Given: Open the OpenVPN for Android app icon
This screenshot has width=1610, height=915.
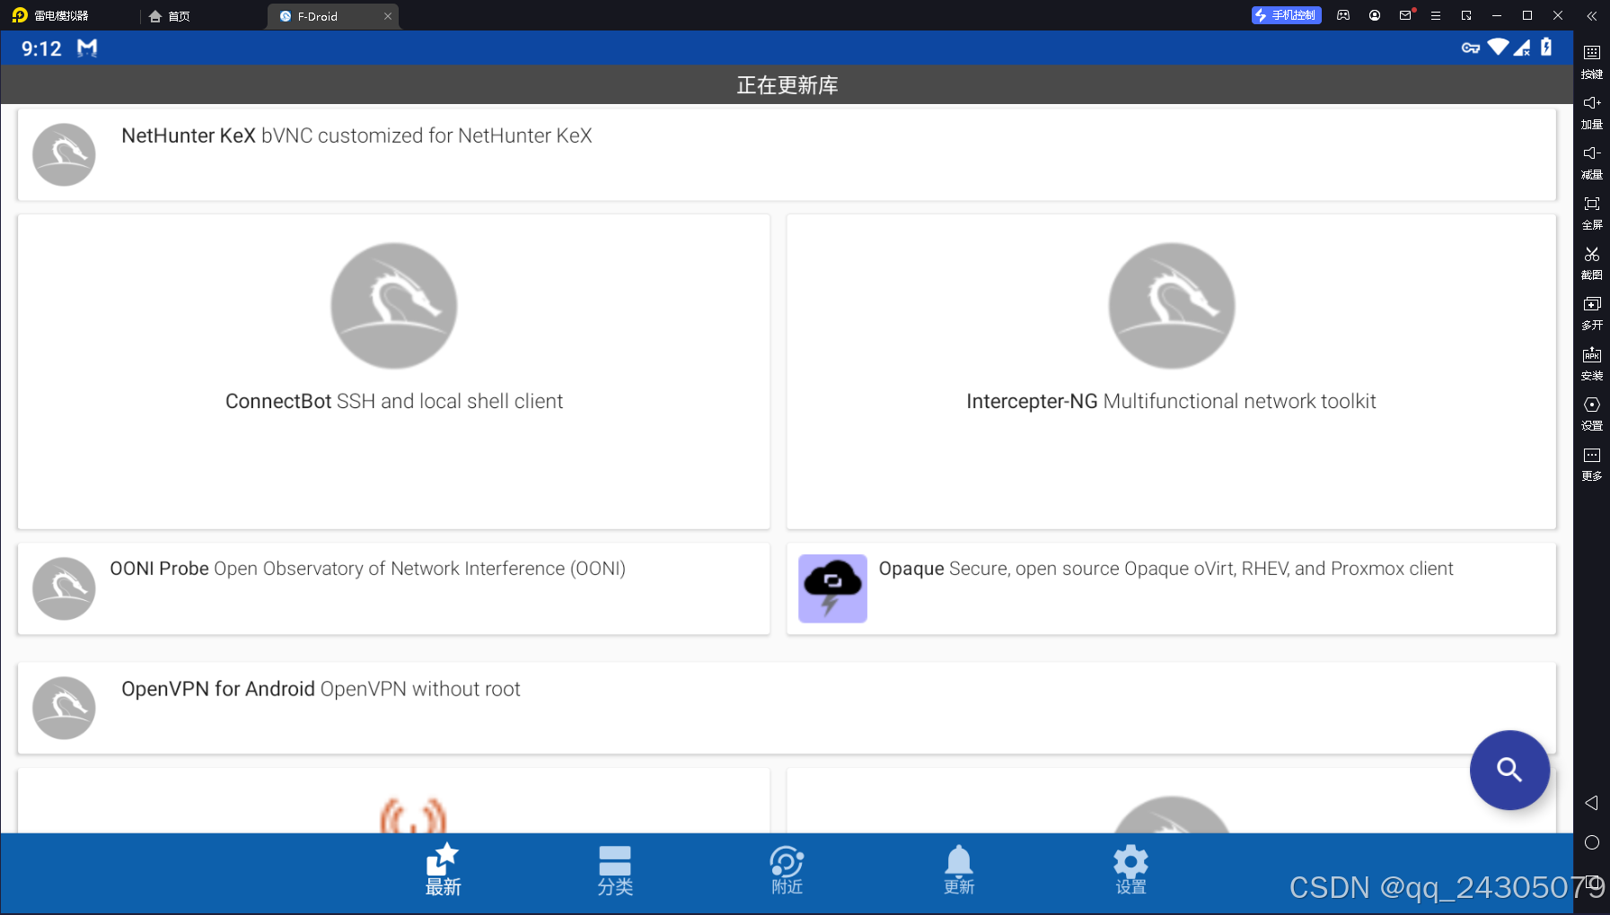Looking at the screenshot, I should [64, 708].
